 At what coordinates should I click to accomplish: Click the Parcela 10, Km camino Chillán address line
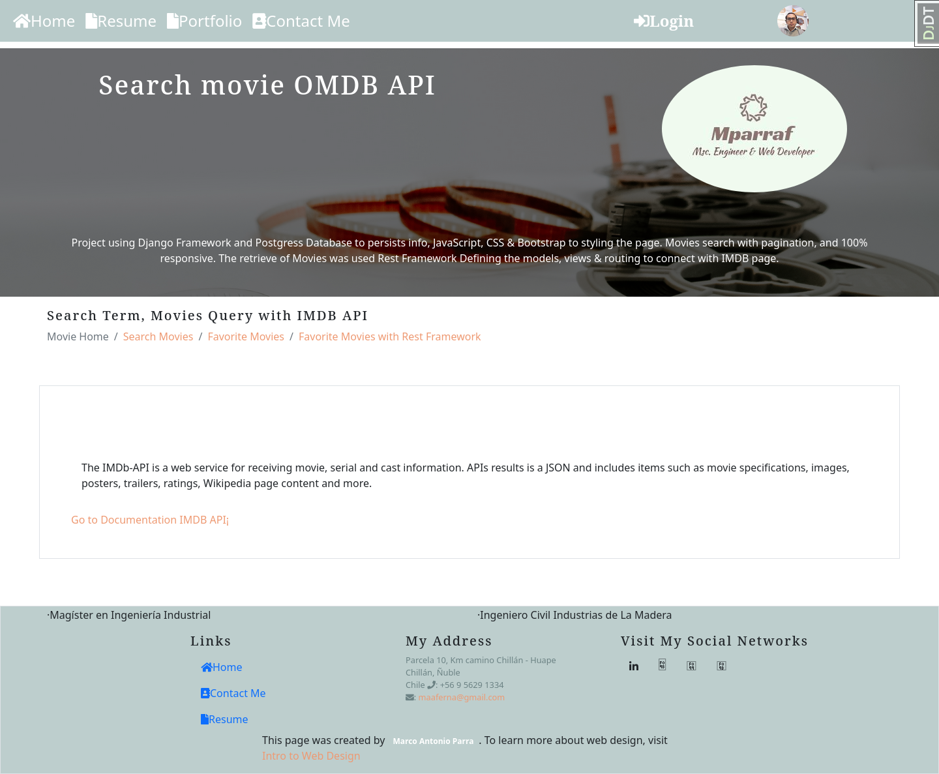[481, 660]
